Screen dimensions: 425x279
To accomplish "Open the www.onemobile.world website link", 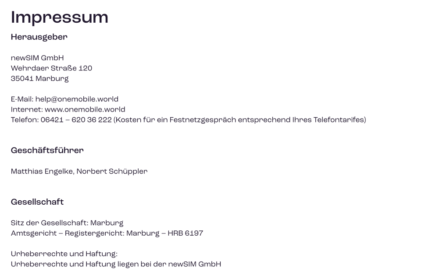I will pos(85,109).
